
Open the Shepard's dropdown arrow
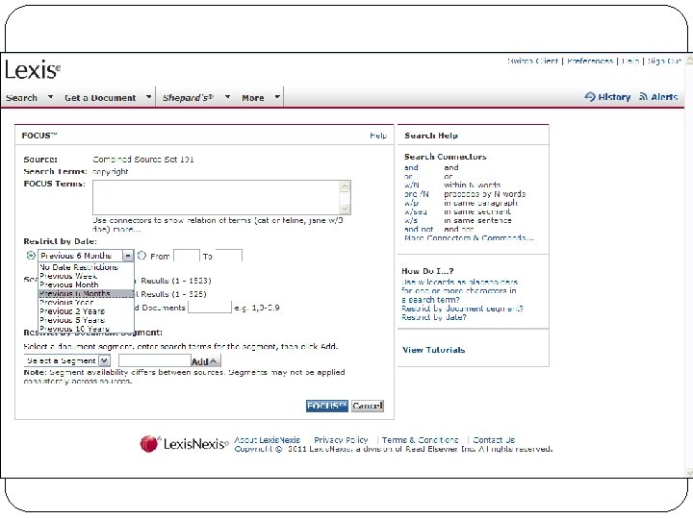(227, 97)
